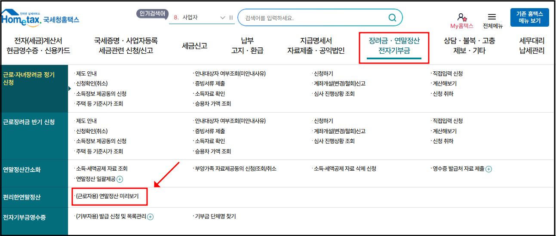
Task: Open 소득·세액공제 자료 삭제 신청 link
Action: (x=345, y=169)
